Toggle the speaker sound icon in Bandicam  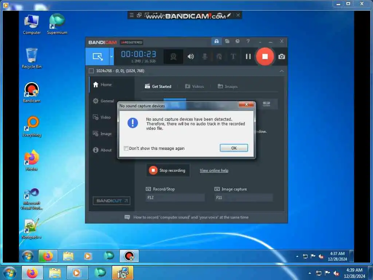tap(191, 57)
